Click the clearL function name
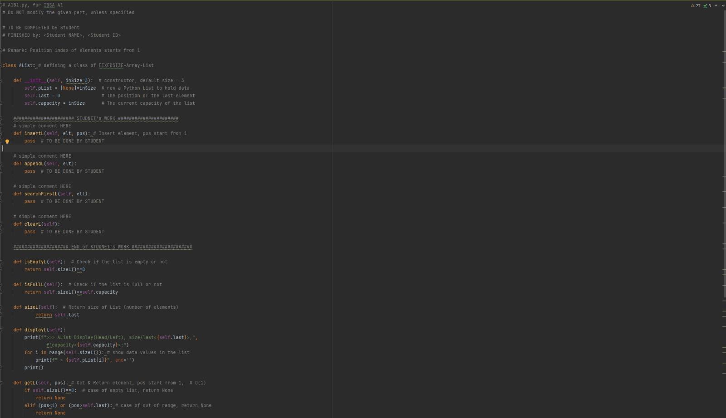726x418 pixels. (33, 224)
